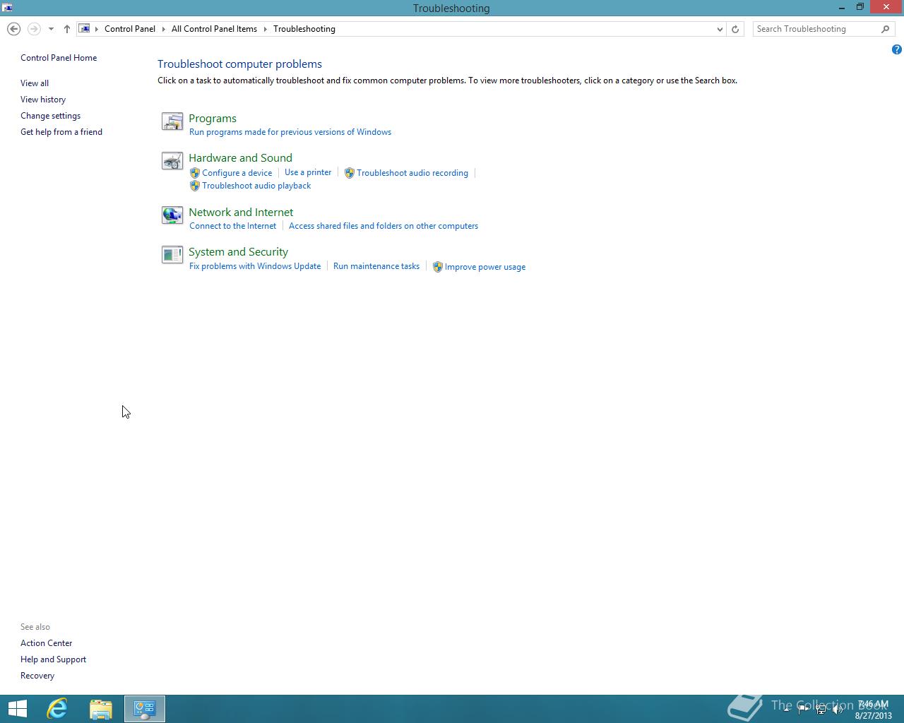This screenshot has height=723, width=904.
Task: Open Control Panel Home
Action: coord(59,58)
